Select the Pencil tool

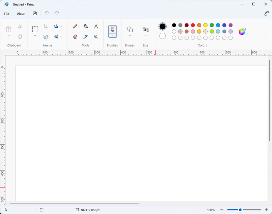coord(75,26)
